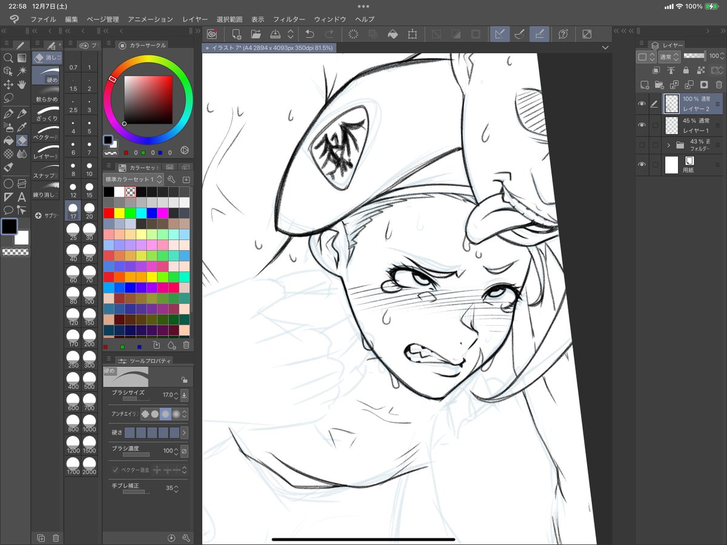Delete layer with trash icon in Layer panel
The width and height of the screenshot is (727, 545).
[719, 85]
